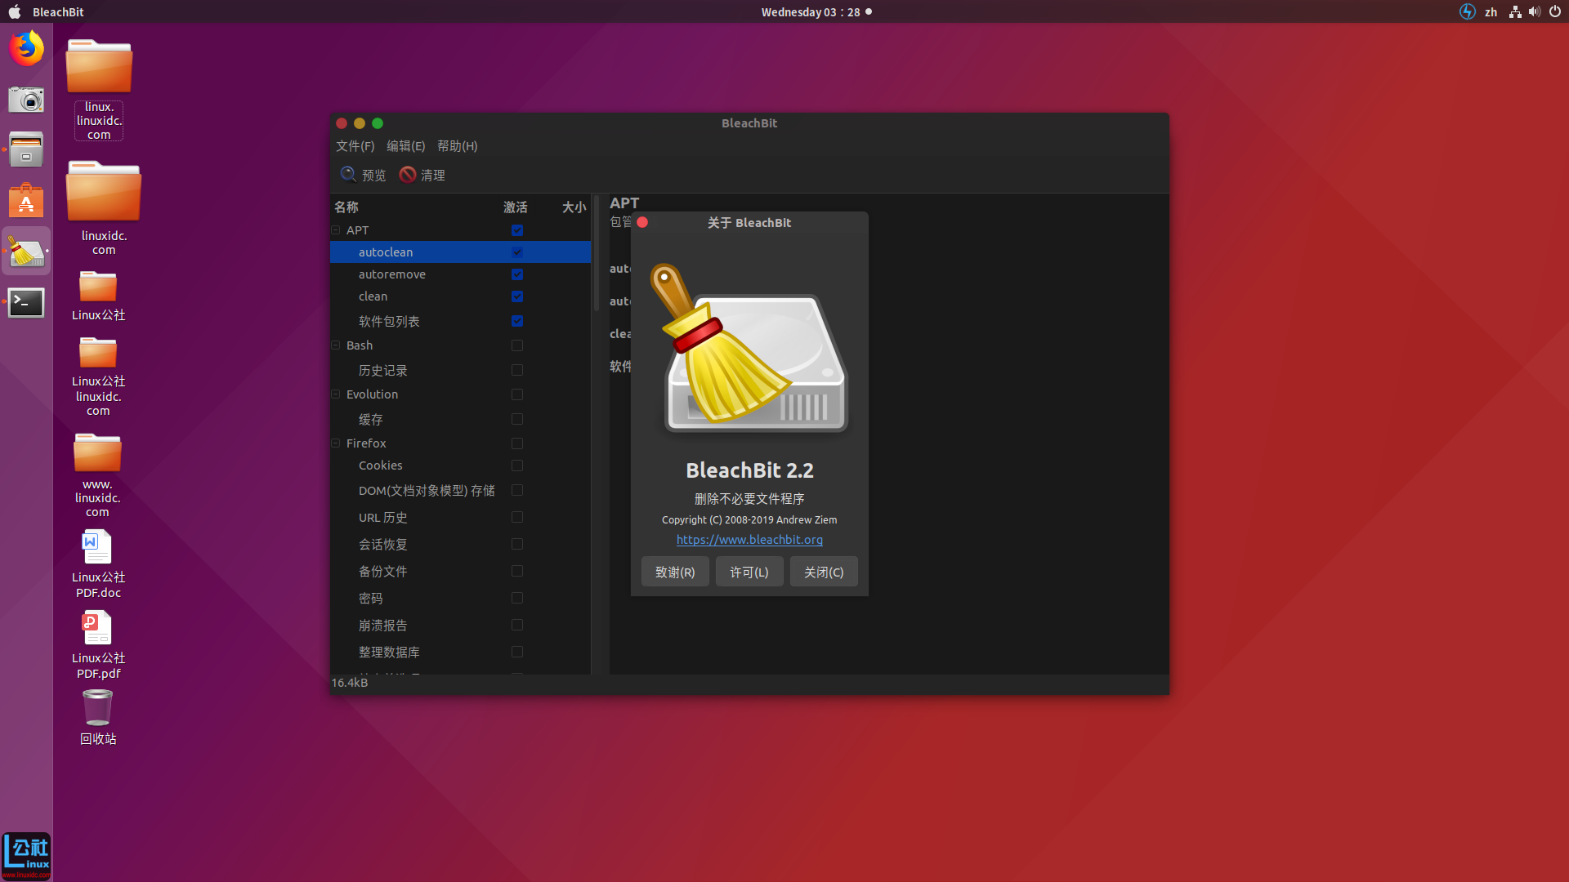The width and height of the screenshot is (1569, 882).
Task: Select the 会话恢复 row
Action: pyautogui.click(x=460, y=544)
